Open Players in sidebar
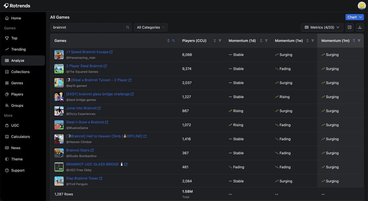Image resolution: width=368 pixels, height=201 pixels. (23, 94)
